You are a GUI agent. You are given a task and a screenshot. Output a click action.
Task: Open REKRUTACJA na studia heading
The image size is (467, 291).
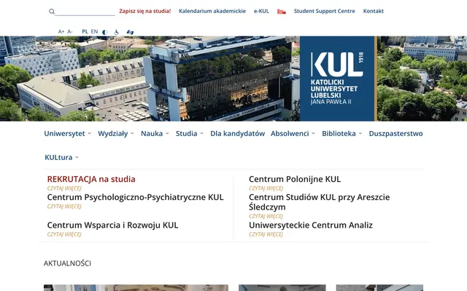[x=91, y=179]
